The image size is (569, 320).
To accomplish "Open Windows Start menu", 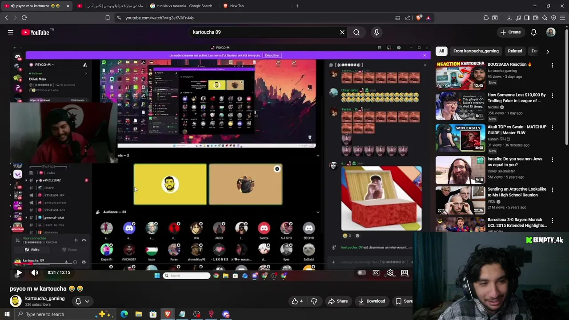I will click(7, 314).
